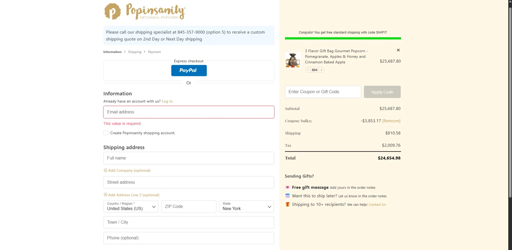The height and width of the screenshot is (250, 512).
Task: Click the Enter Coupon or Gift Code field
Action: pyautogui.click(x=323, y=92)
